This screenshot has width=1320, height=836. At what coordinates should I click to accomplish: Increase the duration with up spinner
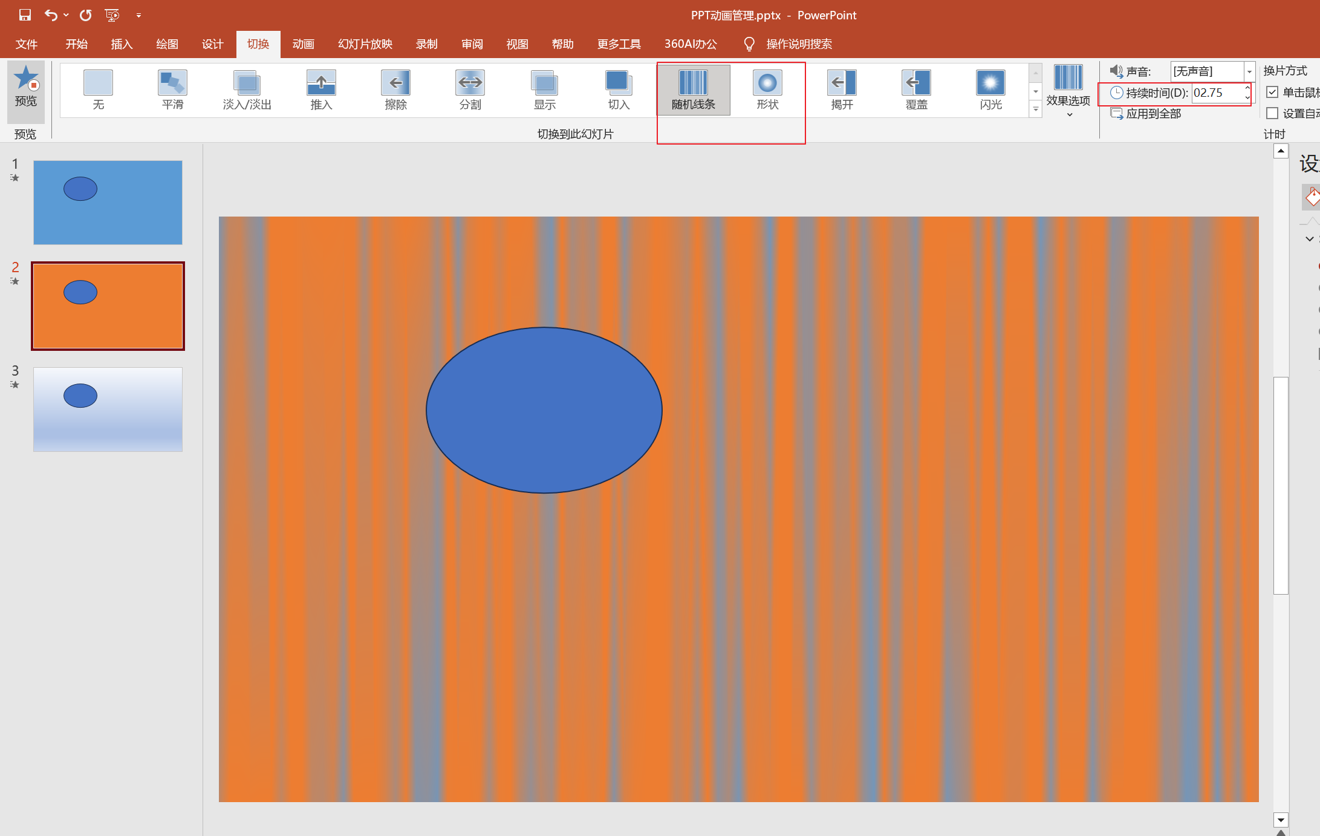(x=1247, y=89)
